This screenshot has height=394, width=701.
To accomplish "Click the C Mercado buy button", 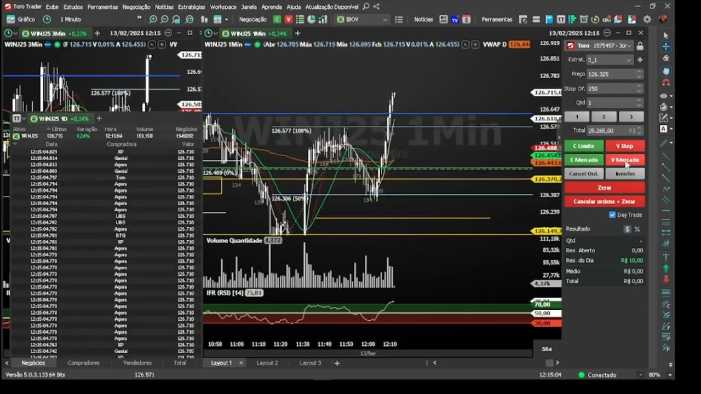I will (584, 160).
